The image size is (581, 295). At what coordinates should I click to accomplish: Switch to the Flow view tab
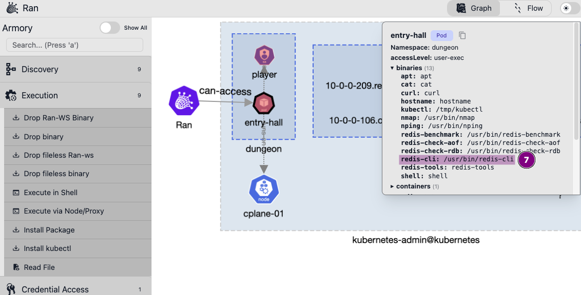pyautogui.click(x=528, y=8)
